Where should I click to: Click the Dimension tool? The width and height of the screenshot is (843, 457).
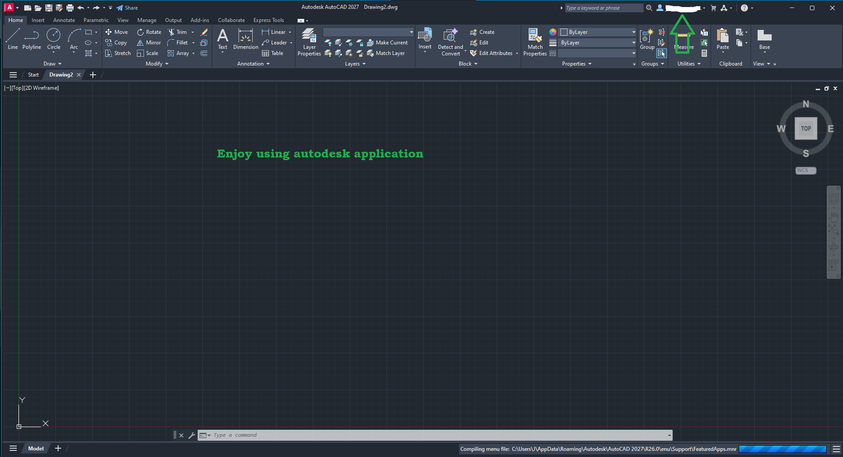(246, 39)
